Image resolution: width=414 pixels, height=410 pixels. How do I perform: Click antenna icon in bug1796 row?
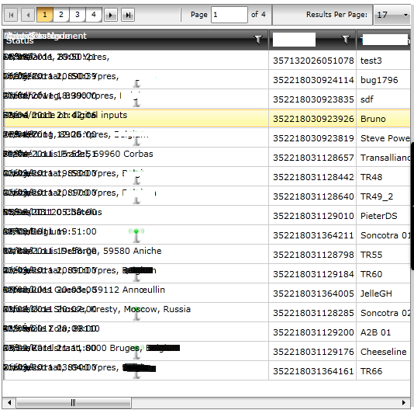(x=136, y=83)
